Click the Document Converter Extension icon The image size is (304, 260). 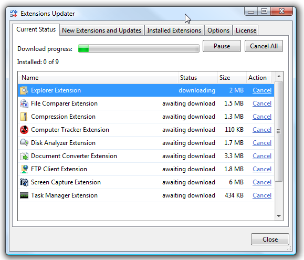(24, 156)
